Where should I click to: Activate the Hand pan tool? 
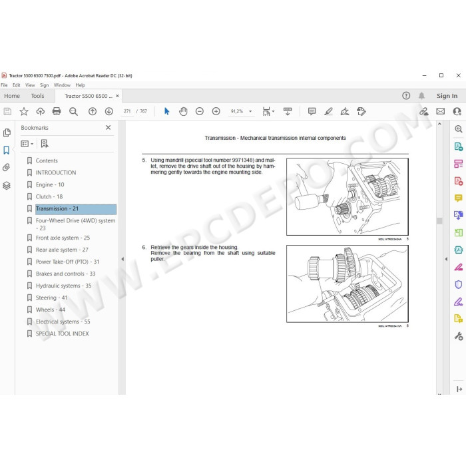point(183,111)
